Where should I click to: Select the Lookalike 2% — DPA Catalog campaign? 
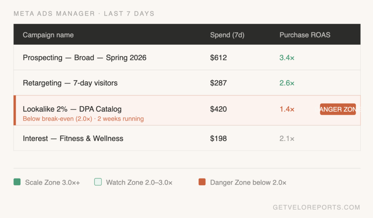tap(72, 109)
